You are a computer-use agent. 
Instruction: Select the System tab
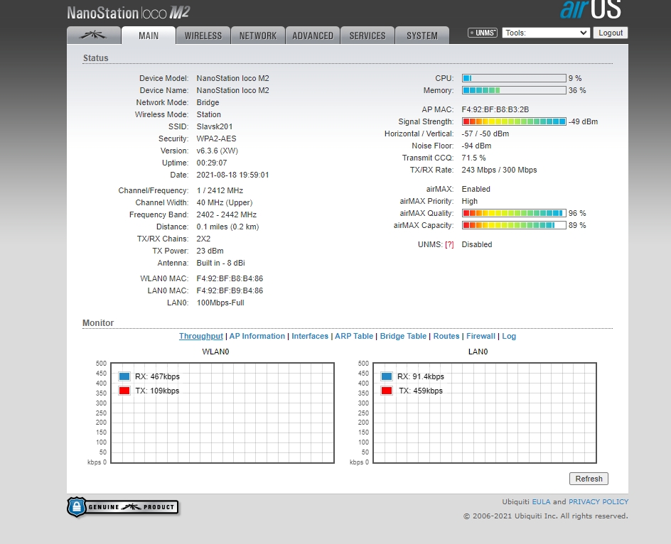[422, 35]
